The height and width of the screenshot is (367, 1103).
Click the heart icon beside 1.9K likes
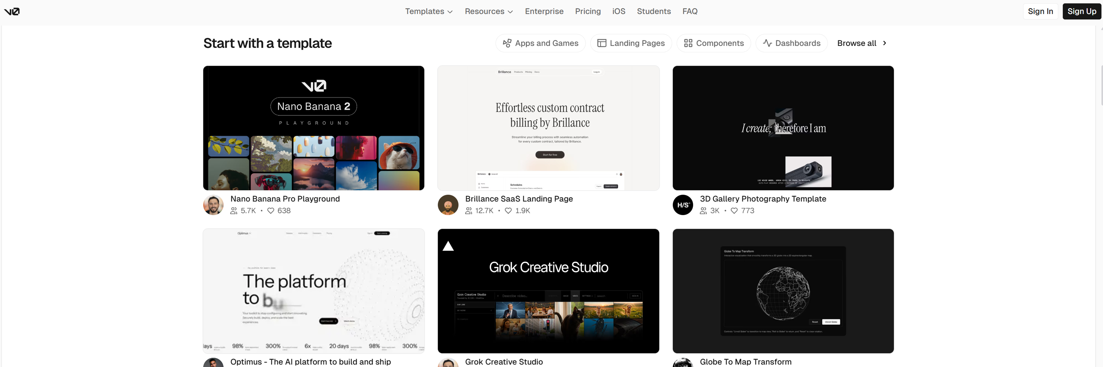pos(508,211)
